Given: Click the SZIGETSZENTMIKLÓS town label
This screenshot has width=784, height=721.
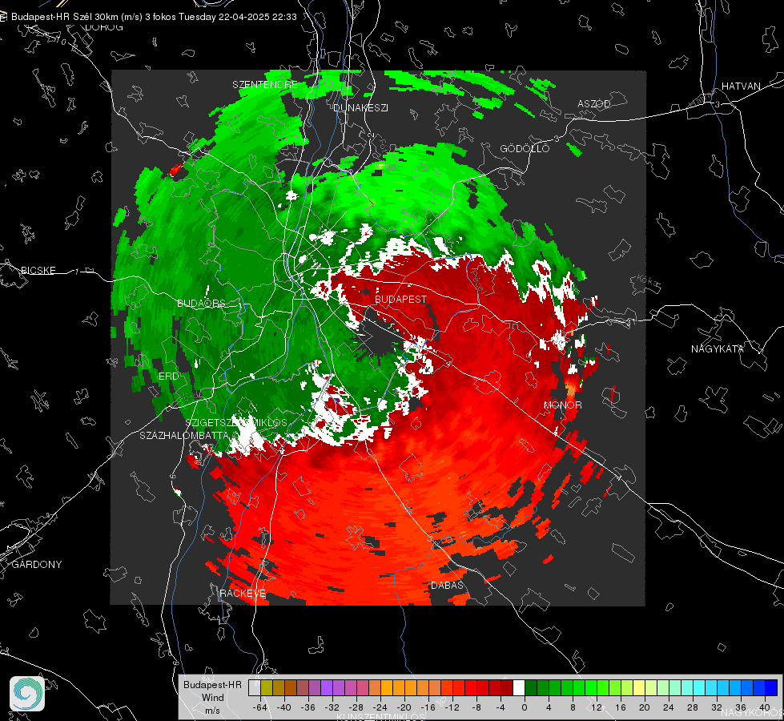Looking at the screenshot, I should pyautogui.click(x=236, y=422).
